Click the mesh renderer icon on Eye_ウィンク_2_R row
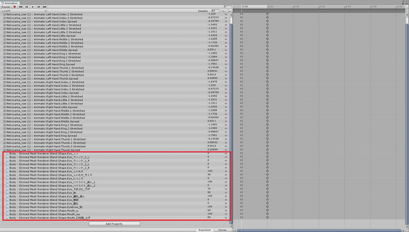Image resolution: width=409 pixels, height=232 pixels. pyautogui.click(x=8, y=168)
